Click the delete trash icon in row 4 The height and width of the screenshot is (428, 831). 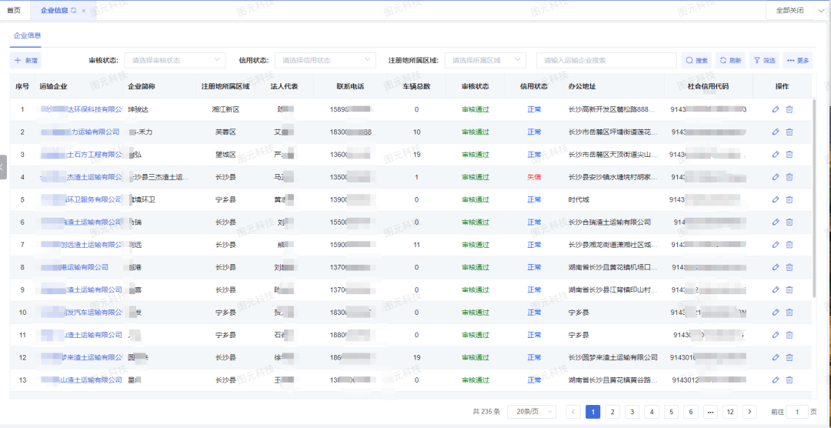pos(789,177)
